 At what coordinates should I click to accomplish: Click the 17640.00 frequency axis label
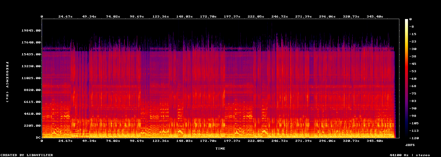click(31, 43)
